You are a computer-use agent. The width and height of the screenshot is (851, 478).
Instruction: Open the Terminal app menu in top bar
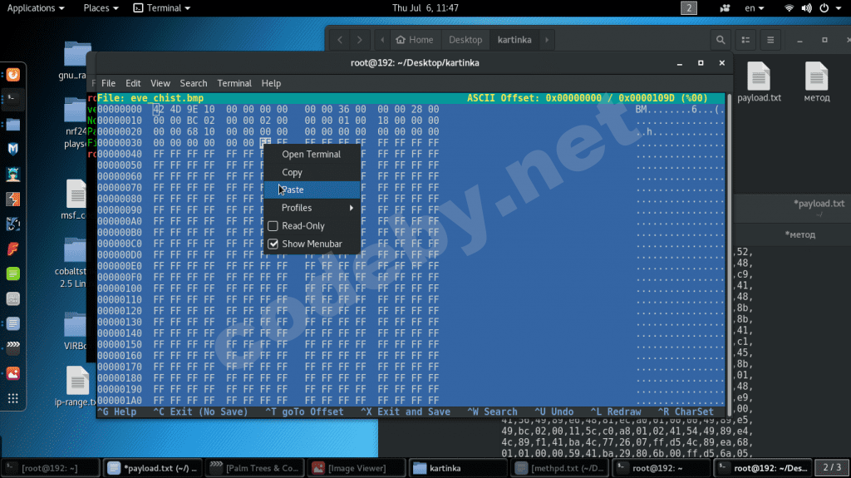point(162,8)
